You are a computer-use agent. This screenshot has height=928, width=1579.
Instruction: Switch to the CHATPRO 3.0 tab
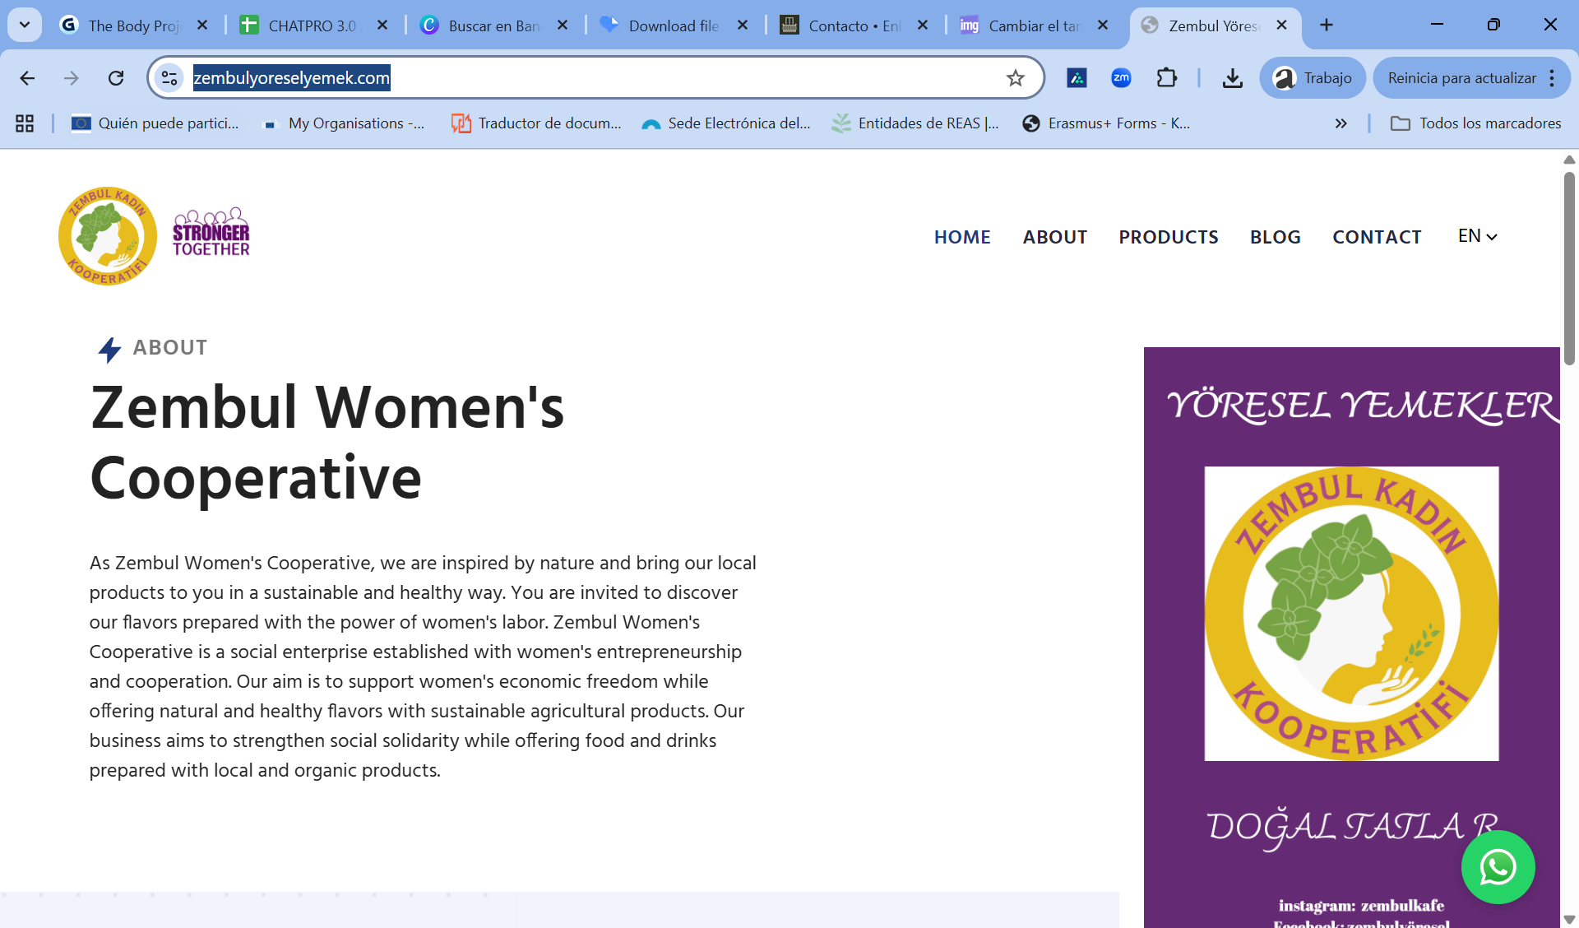click(313, 26)
